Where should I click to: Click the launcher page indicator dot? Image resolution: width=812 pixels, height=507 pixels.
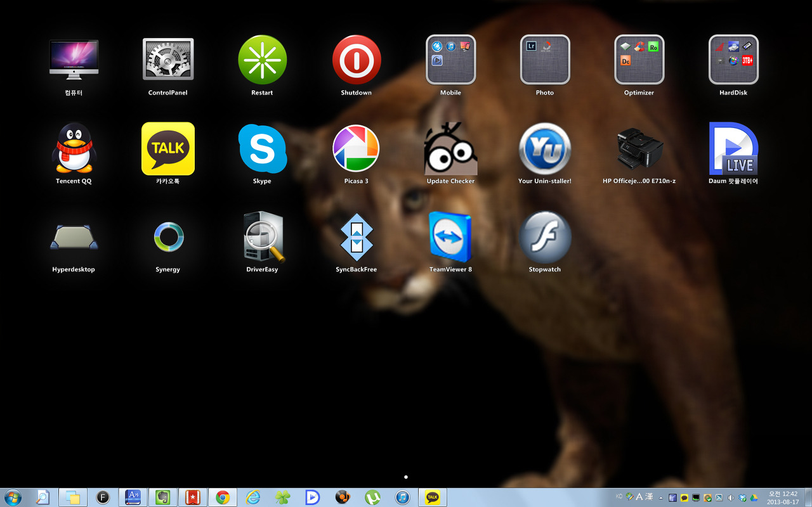click(406, 477)
